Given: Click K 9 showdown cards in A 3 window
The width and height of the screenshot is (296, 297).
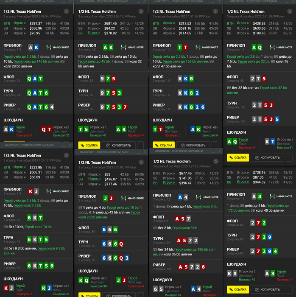Looking at the screenshot, I should (x=232, y=274).
